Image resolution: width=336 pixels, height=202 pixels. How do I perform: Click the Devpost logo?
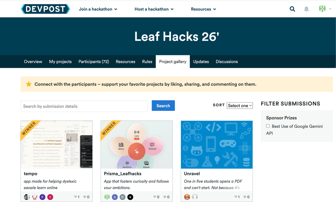(45, 9)
